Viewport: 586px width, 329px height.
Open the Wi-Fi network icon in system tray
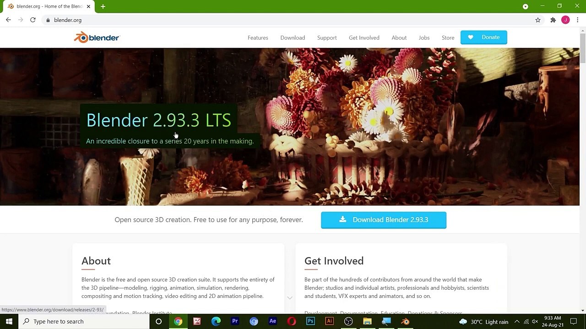pyautogui.click(x=526, y=322)
